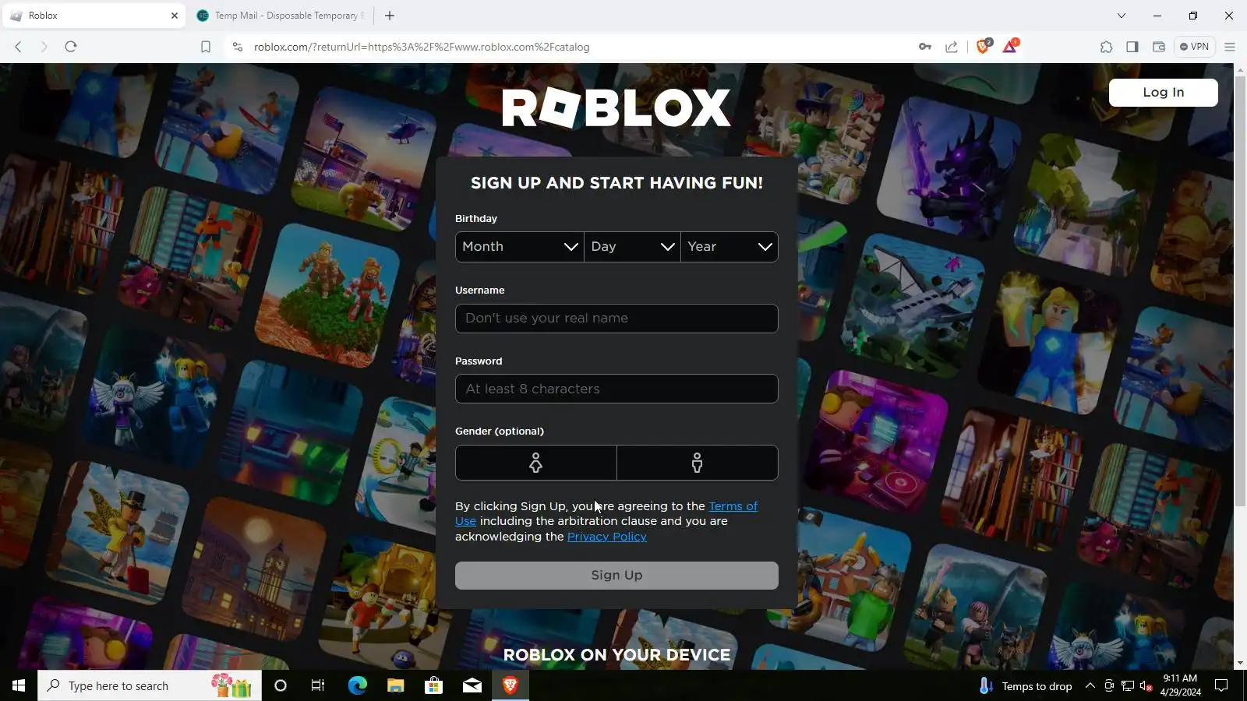Open Temps to drop weather widget

click(x=1026, y=685)
